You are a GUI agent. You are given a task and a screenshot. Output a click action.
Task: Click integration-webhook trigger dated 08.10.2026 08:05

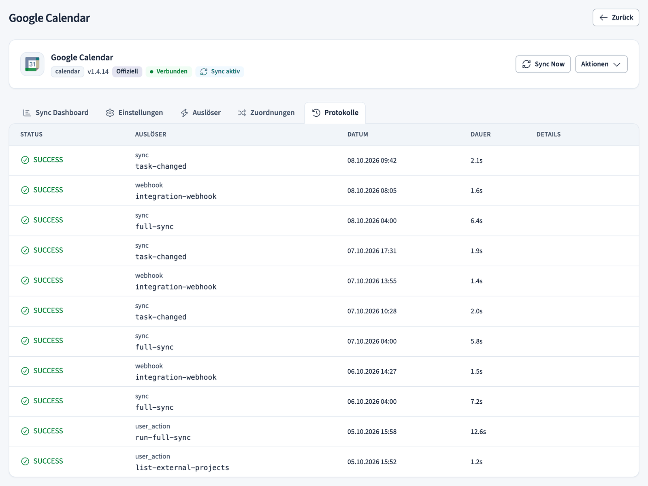pyautogui.click(x=176, y=197)
